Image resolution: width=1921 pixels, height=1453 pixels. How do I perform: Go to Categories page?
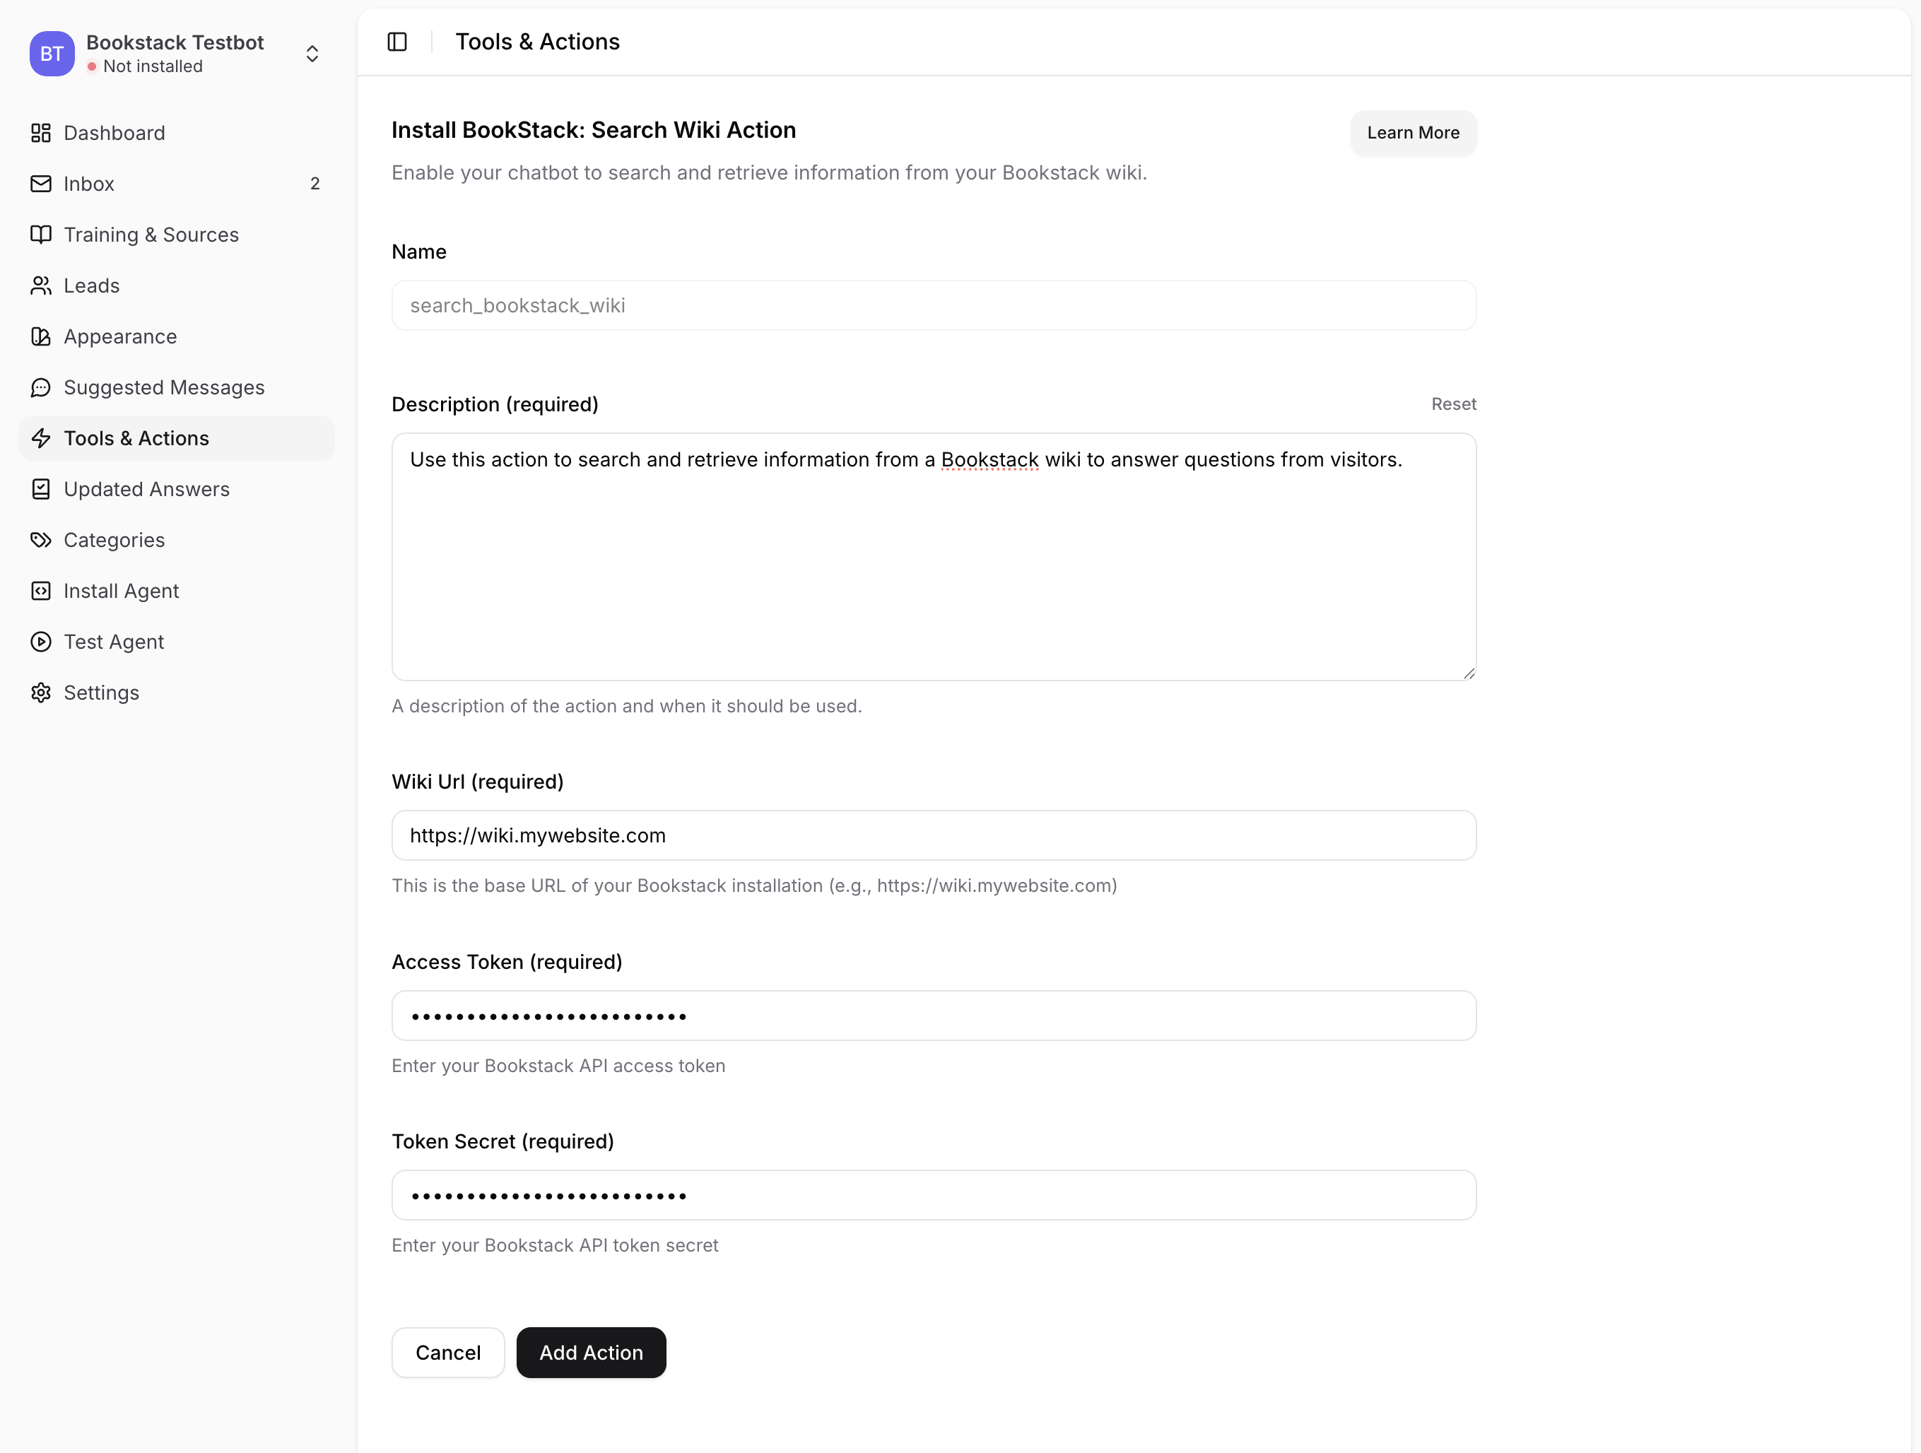[114, 540]
